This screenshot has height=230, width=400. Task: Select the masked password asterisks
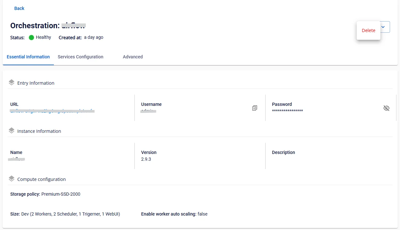click(x=287, y=111)
